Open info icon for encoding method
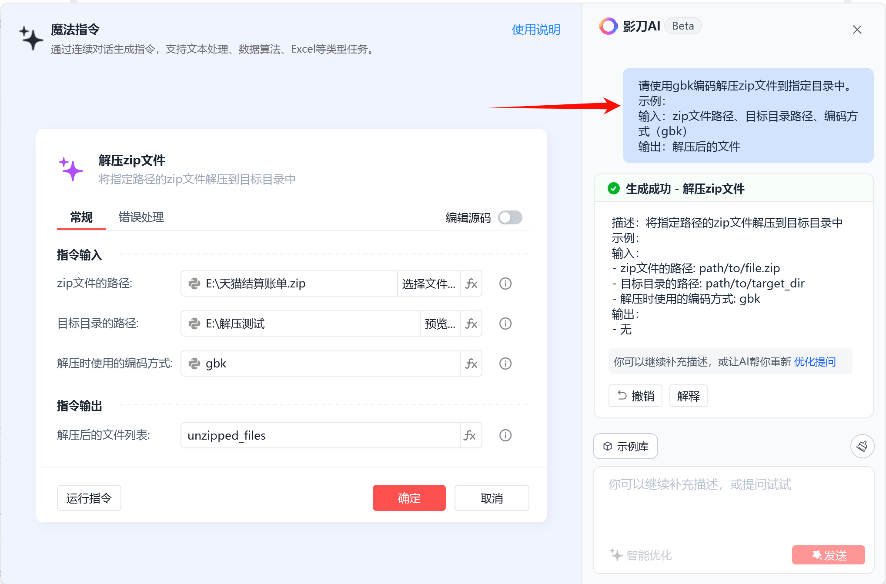Image resolution: width=886 pixels, height=584 pixels. pos(505,364)
